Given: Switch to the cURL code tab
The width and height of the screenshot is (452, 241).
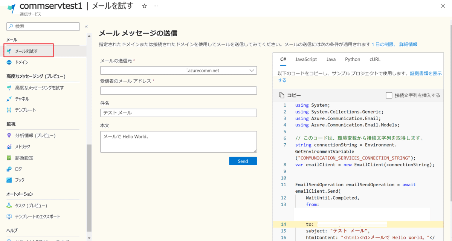Looking at the screenshot, I should (x=375, y=60).
